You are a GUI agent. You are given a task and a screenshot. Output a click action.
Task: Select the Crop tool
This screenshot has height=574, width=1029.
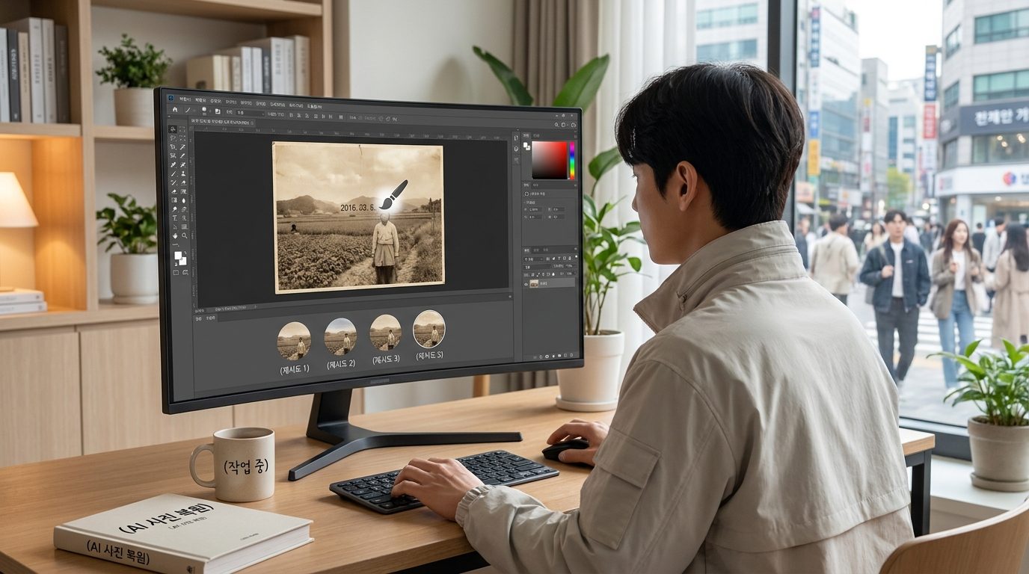pyautogui.click(x=173, y=146)
